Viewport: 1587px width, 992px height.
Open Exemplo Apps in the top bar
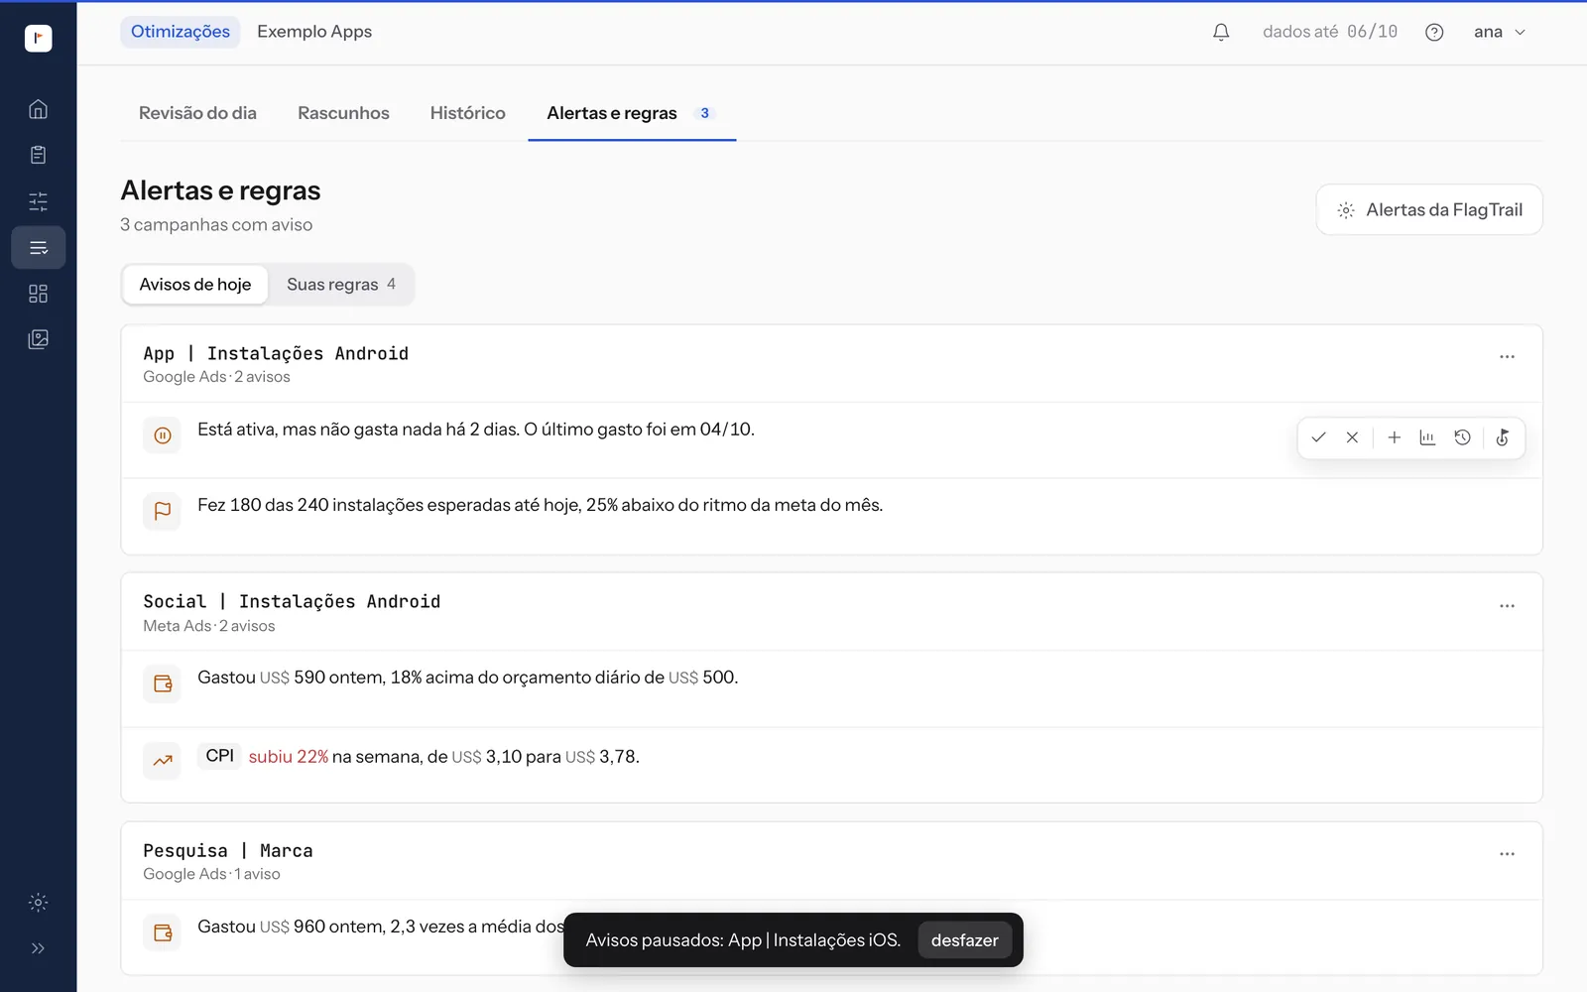click(314, 32)
